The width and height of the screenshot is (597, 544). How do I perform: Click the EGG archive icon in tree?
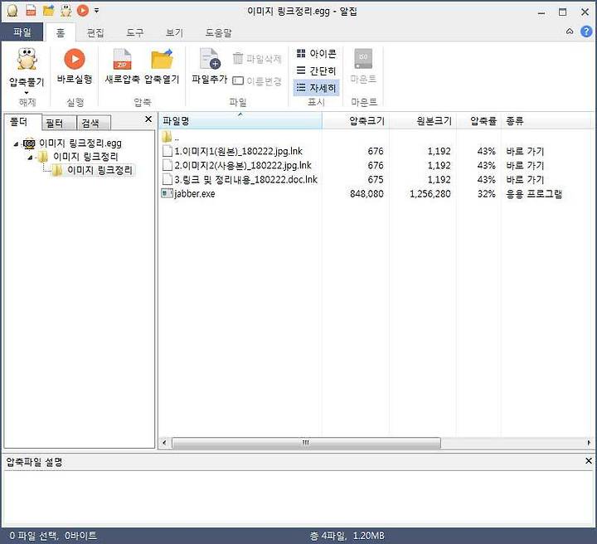pyautogui.click(x=29, y=143)
